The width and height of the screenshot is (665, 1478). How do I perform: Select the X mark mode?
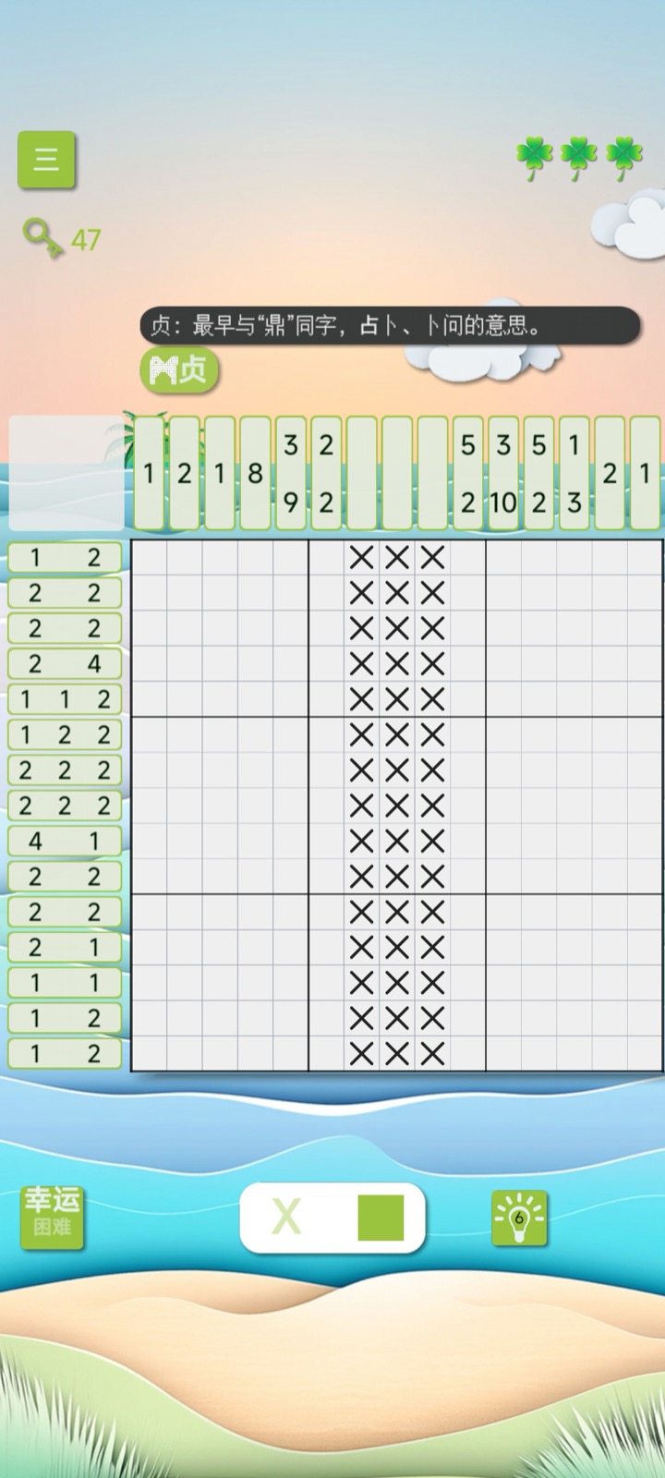[286, 1217]
